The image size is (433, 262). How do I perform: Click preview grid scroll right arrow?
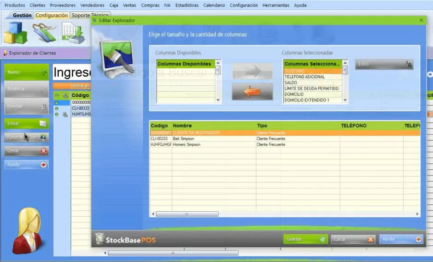point(417,214)
